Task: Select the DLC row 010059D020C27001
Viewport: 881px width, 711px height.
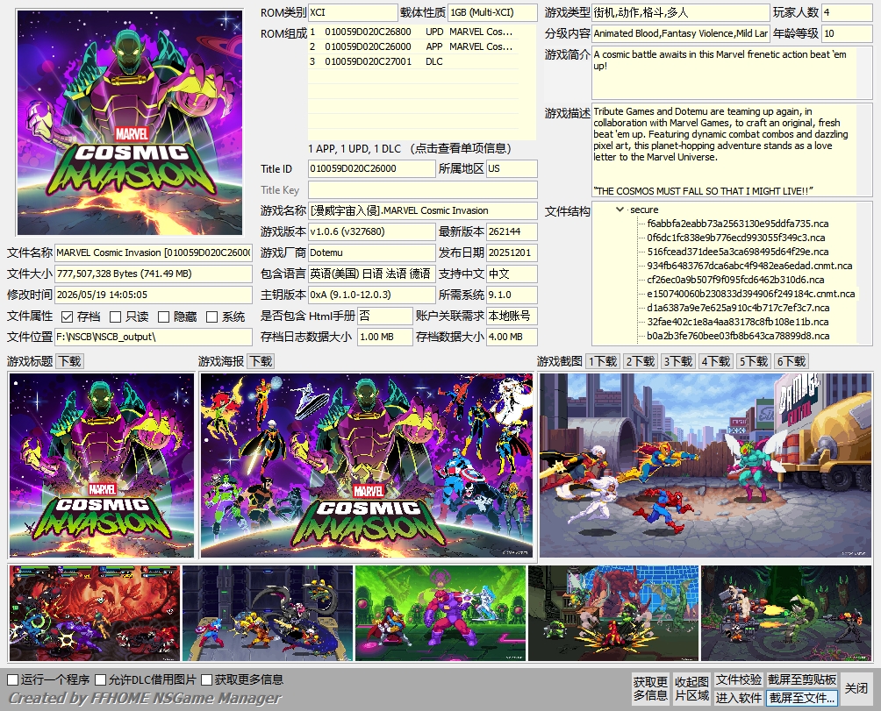Action: point(413,61)
